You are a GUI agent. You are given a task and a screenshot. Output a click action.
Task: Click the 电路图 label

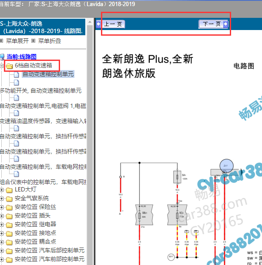pyautogui.click(x=244, y=66)
